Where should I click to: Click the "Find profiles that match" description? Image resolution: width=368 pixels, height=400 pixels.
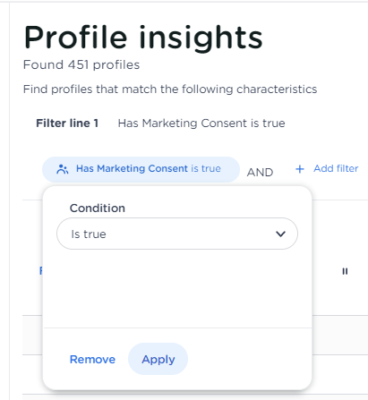coord(170,89)
